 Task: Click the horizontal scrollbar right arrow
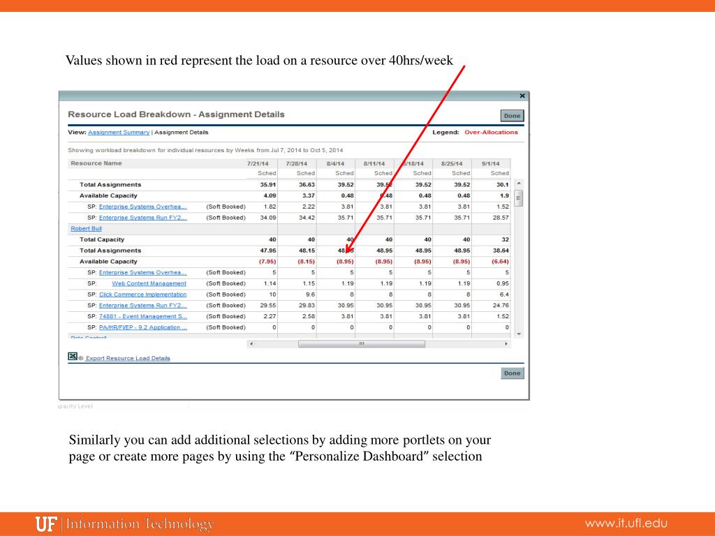pos(506,343)
